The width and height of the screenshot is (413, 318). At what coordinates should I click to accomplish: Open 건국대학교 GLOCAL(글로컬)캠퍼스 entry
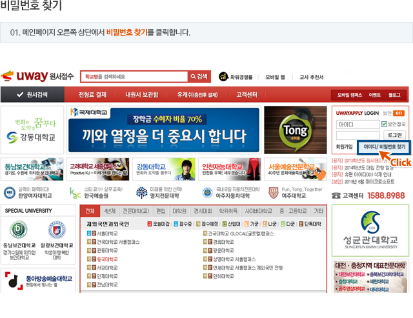click(x=241, y=234)
